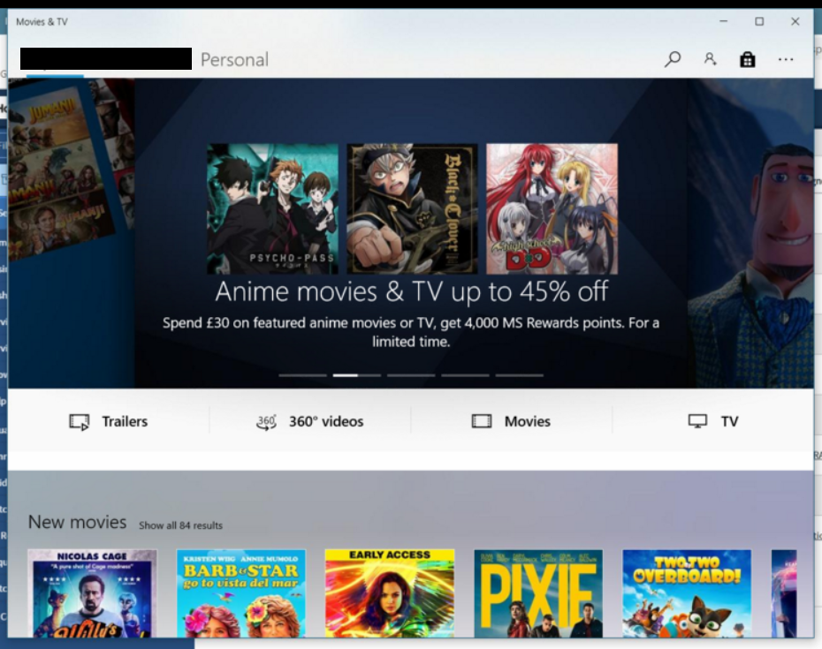Screen dimensions: 822x649
Task: Open the account sign-in person icon
Action: pos(711,59)
